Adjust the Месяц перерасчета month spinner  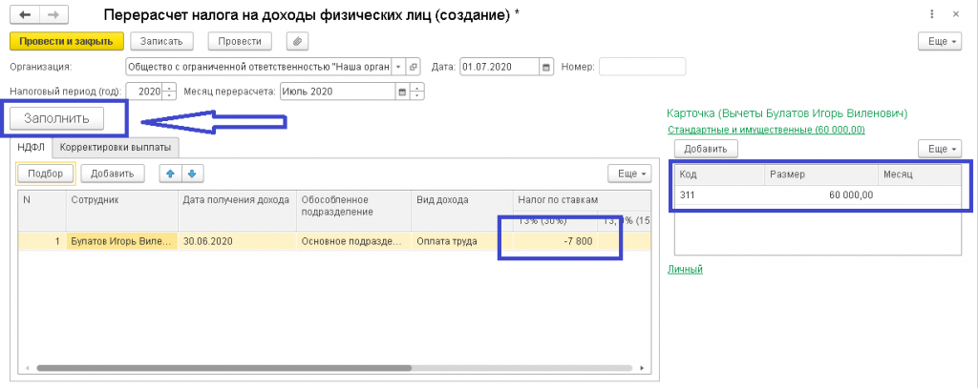tap(418, 92)
